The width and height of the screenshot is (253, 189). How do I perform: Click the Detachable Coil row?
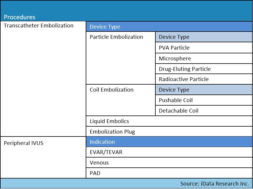[204, 111]
